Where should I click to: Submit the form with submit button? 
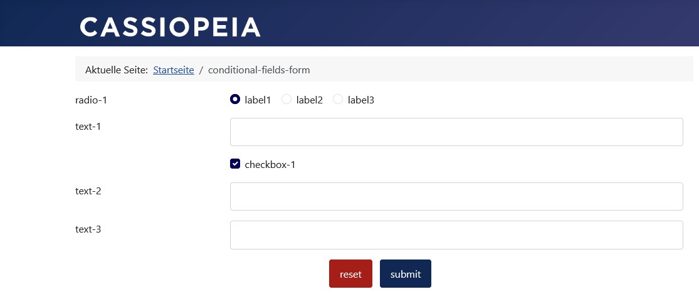[x=406, y=274]
